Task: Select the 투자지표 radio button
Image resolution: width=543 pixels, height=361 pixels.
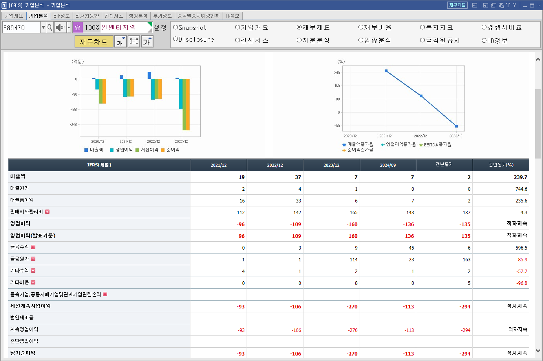Action: 422,27
